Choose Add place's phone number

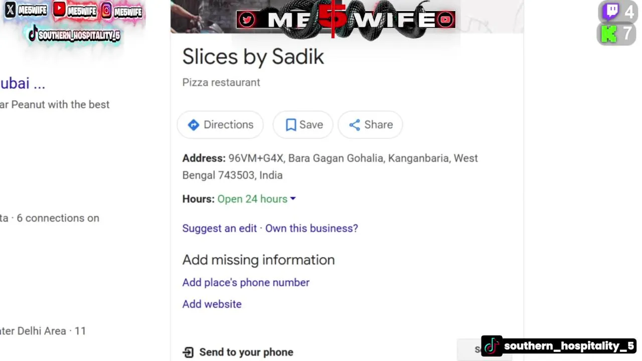point(246,282)
